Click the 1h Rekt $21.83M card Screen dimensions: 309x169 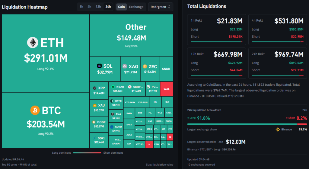[217, 30]
